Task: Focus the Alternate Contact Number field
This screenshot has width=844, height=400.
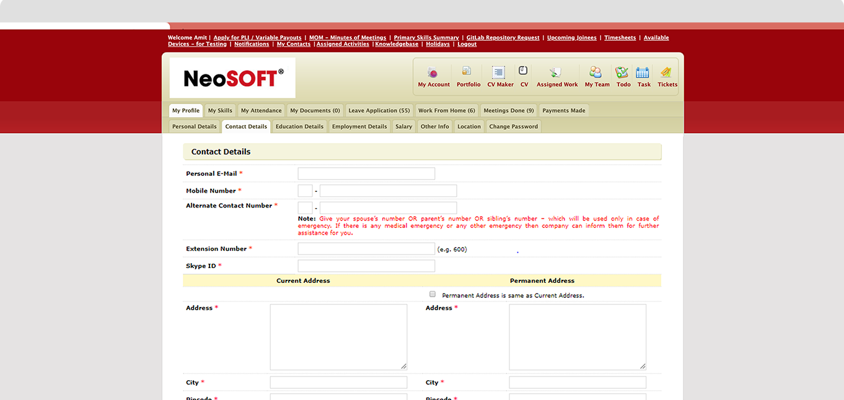Action: (x=388, y=208)
